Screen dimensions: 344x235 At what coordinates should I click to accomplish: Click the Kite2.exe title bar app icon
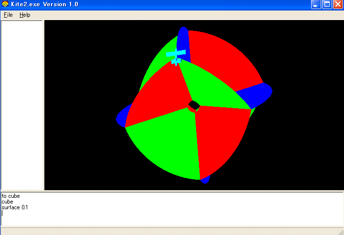click(5, 4)
